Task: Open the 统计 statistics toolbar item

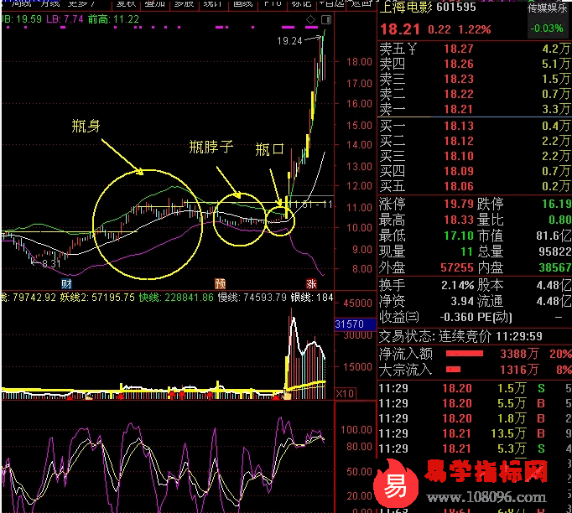Action: pyautogui.click(x=213, y=3)
